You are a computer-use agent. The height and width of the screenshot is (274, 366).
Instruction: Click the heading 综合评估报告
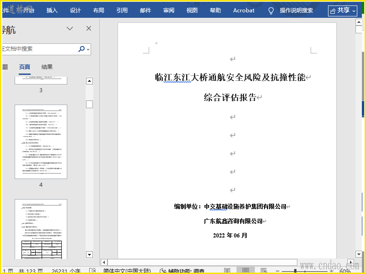point(230,97)
